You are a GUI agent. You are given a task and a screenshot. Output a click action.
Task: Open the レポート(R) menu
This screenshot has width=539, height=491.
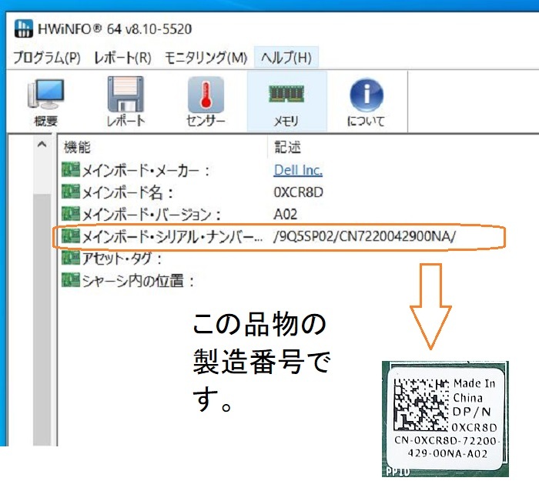coord(122,58)
